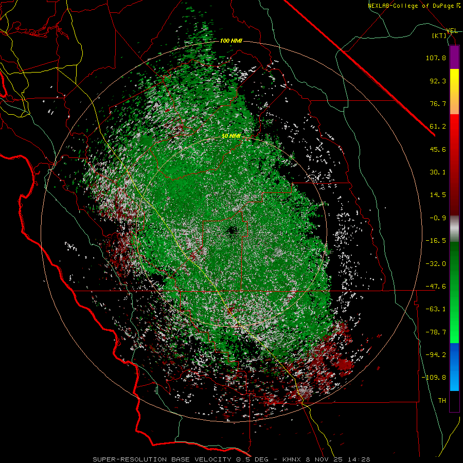Click the 14.5 legend value
This screenshot has height=463, width=463.
438,195
